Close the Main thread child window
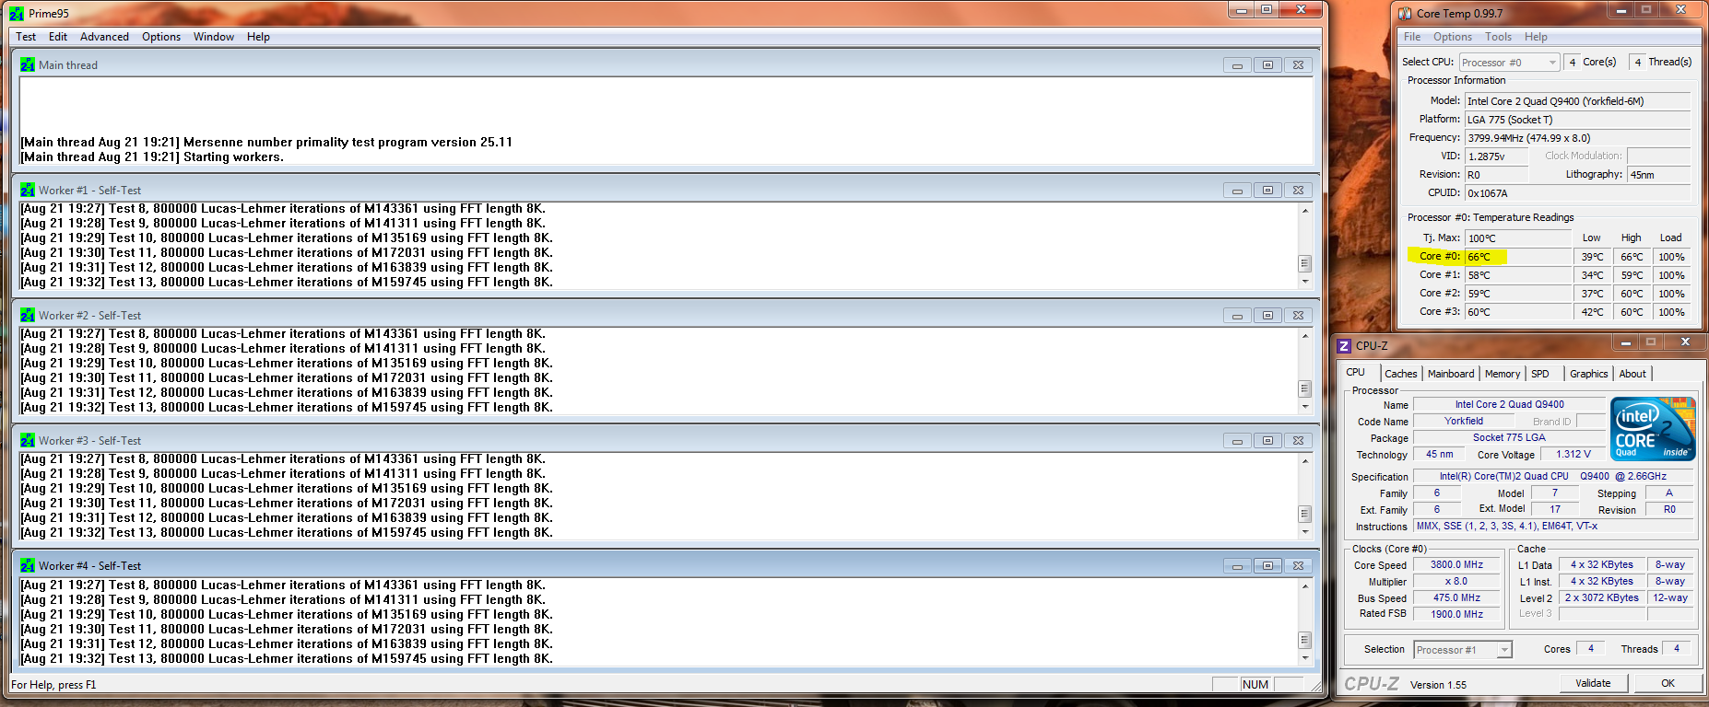The height and width of the screenshot is (707, 1709). 1298,64
